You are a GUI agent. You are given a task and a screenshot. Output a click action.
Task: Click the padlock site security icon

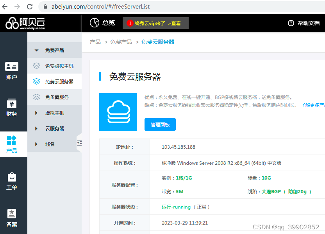point(45,7)
